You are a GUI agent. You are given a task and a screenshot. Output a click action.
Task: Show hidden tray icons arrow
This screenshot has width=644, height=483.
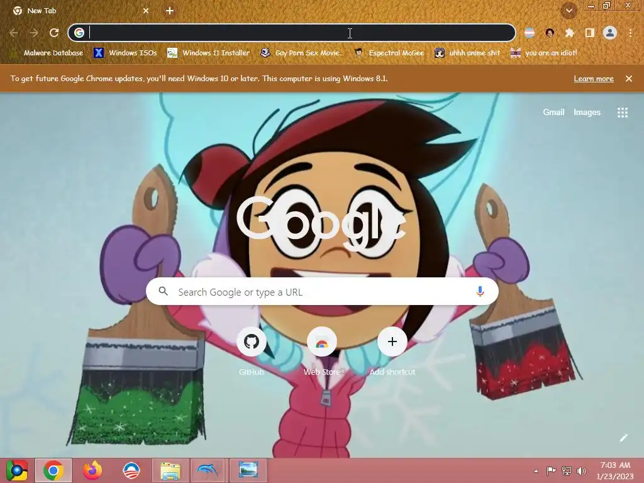536,471
